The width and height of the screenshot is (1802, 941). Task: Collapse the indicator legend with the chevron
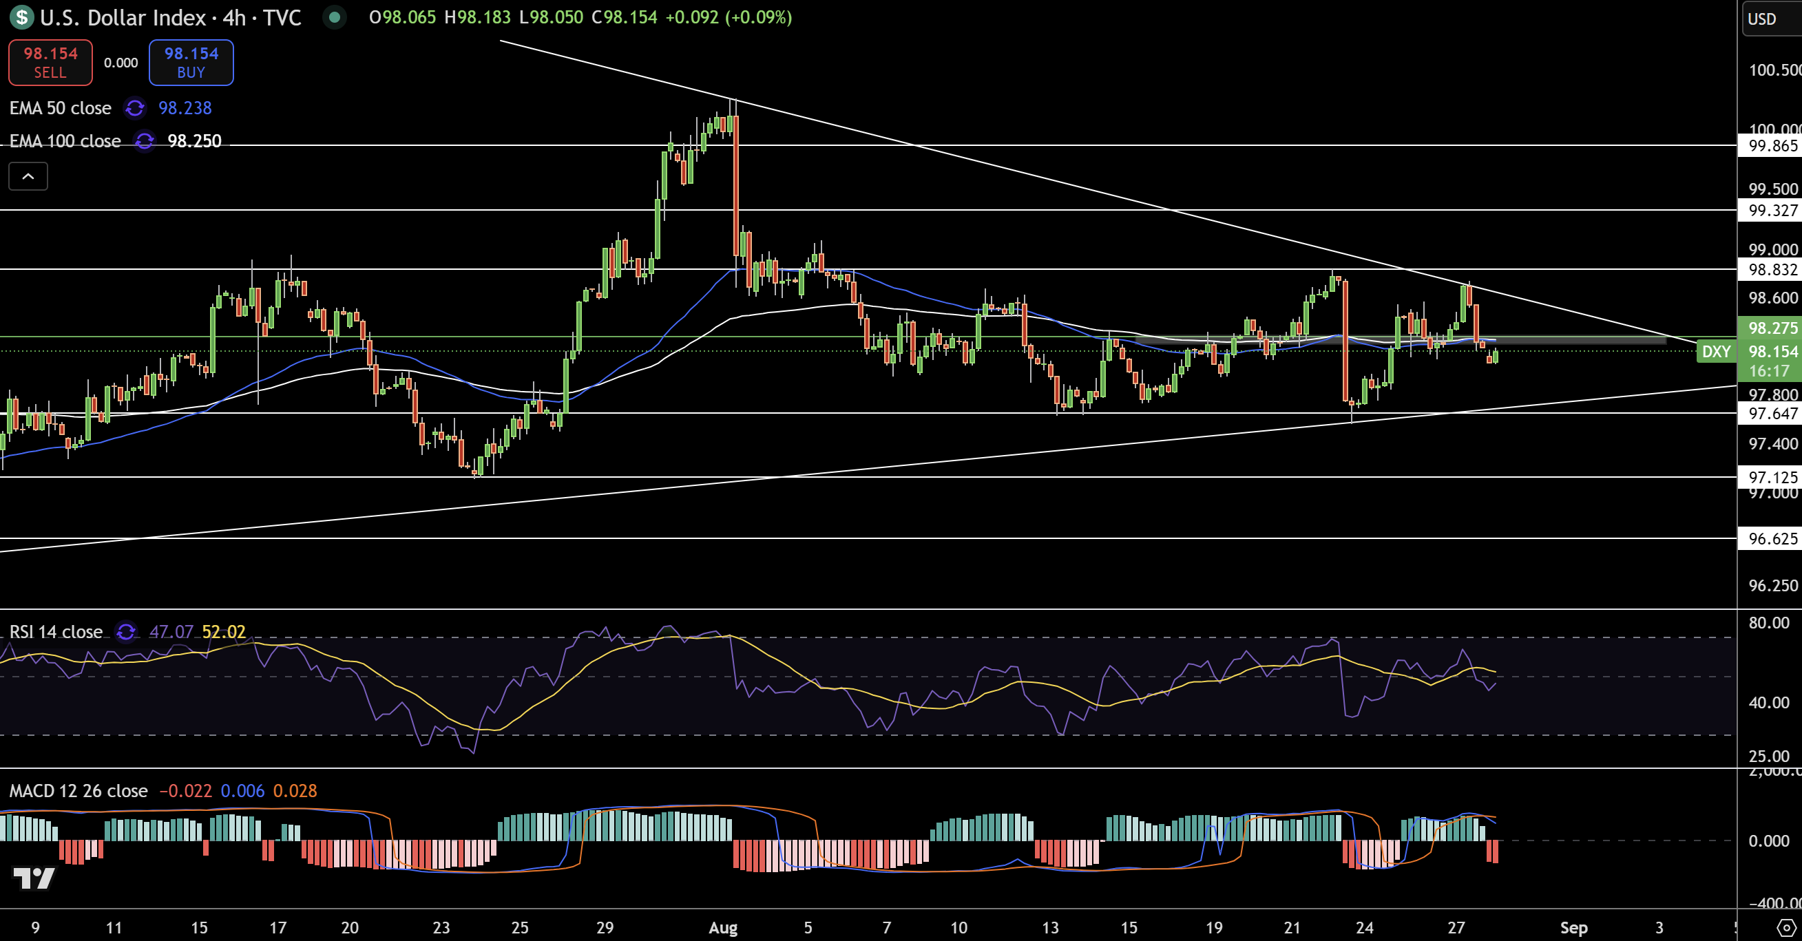28,176
